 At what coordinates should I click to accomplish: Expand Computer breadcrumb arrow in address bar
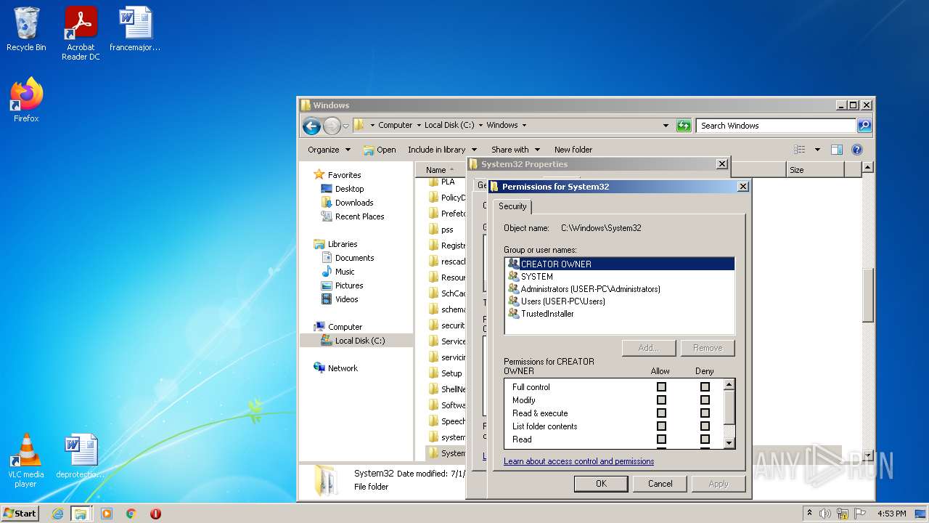[x=419, y=126]
